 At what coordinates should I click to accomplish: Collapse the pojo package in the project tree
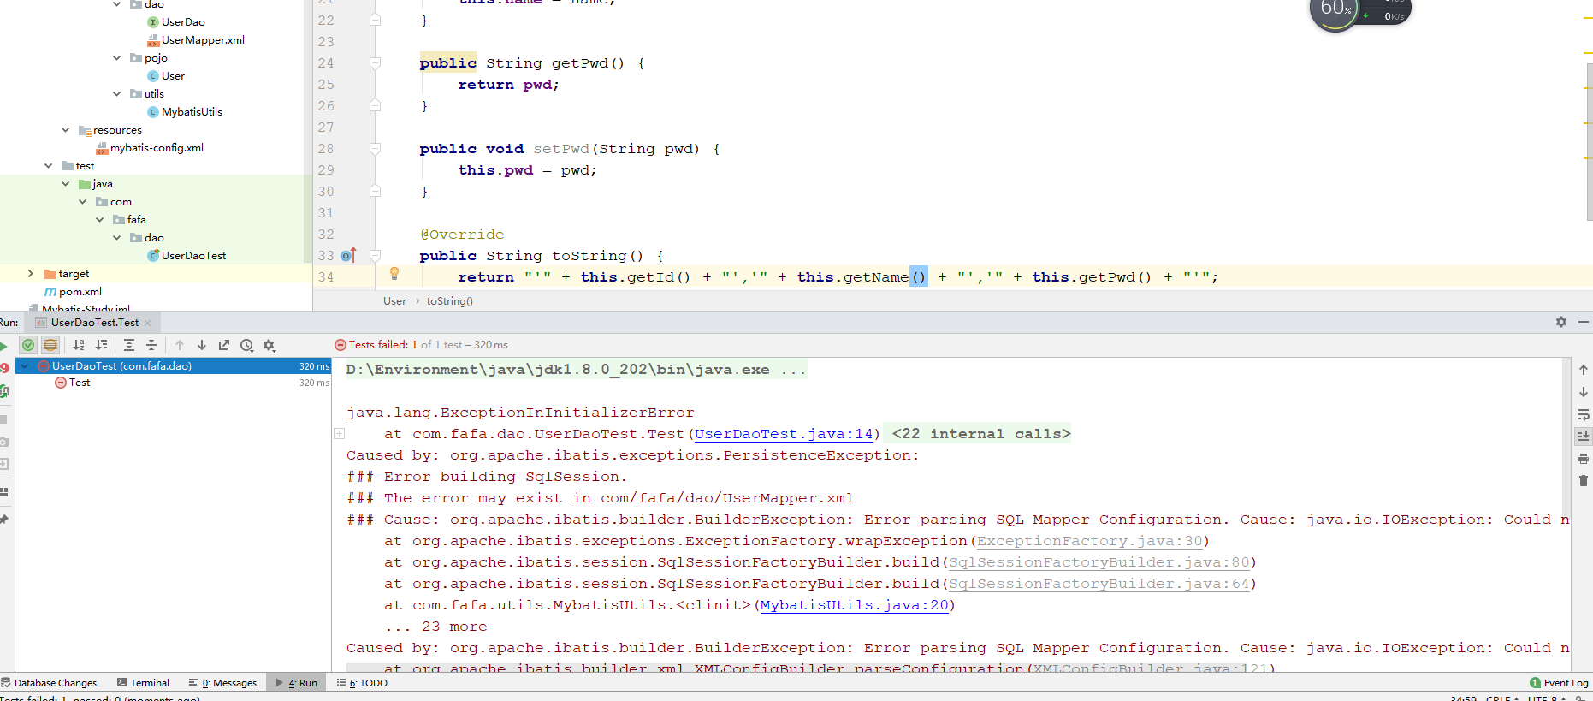(x=116, y=58)
